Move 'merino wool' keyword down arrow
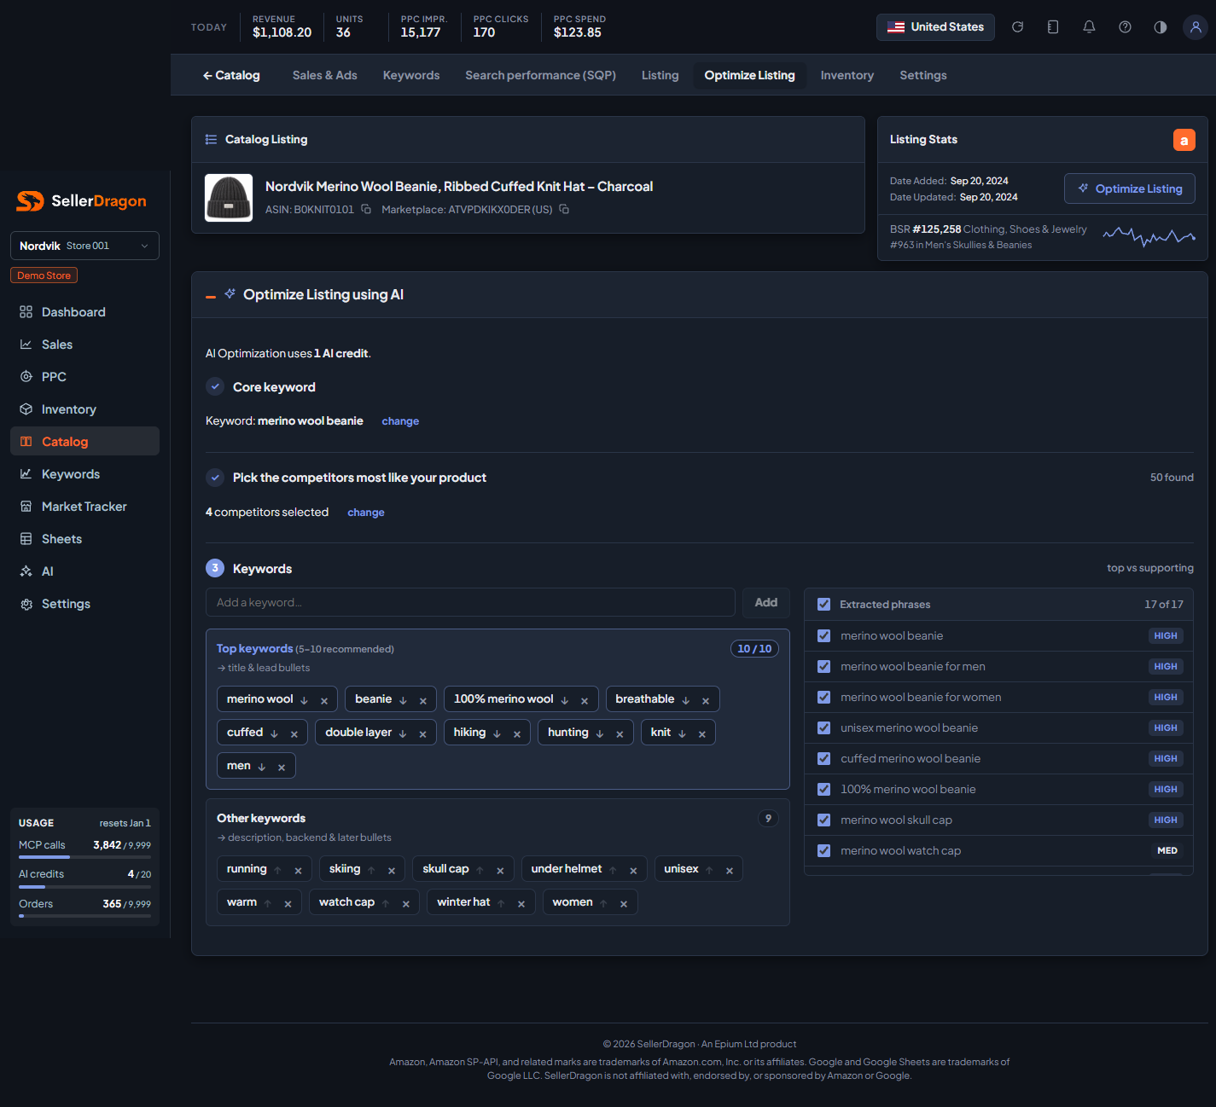 coord(305,700)
